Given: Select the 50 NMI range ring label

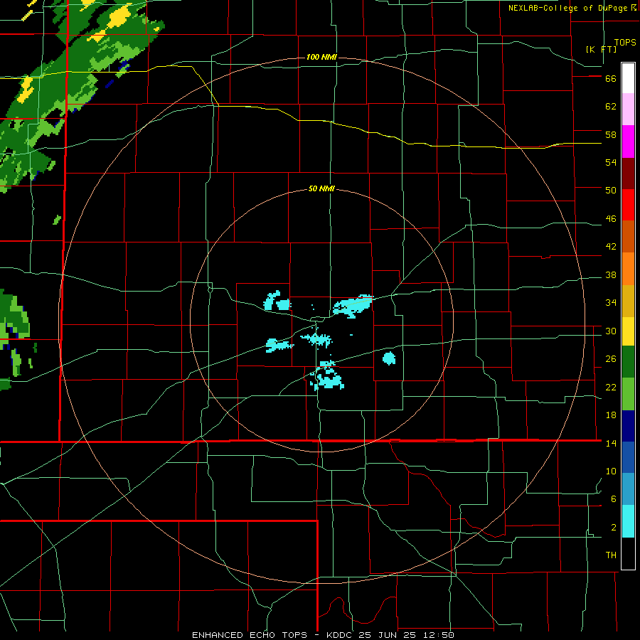Looking at the screenshot, I should tap(321, 188).
